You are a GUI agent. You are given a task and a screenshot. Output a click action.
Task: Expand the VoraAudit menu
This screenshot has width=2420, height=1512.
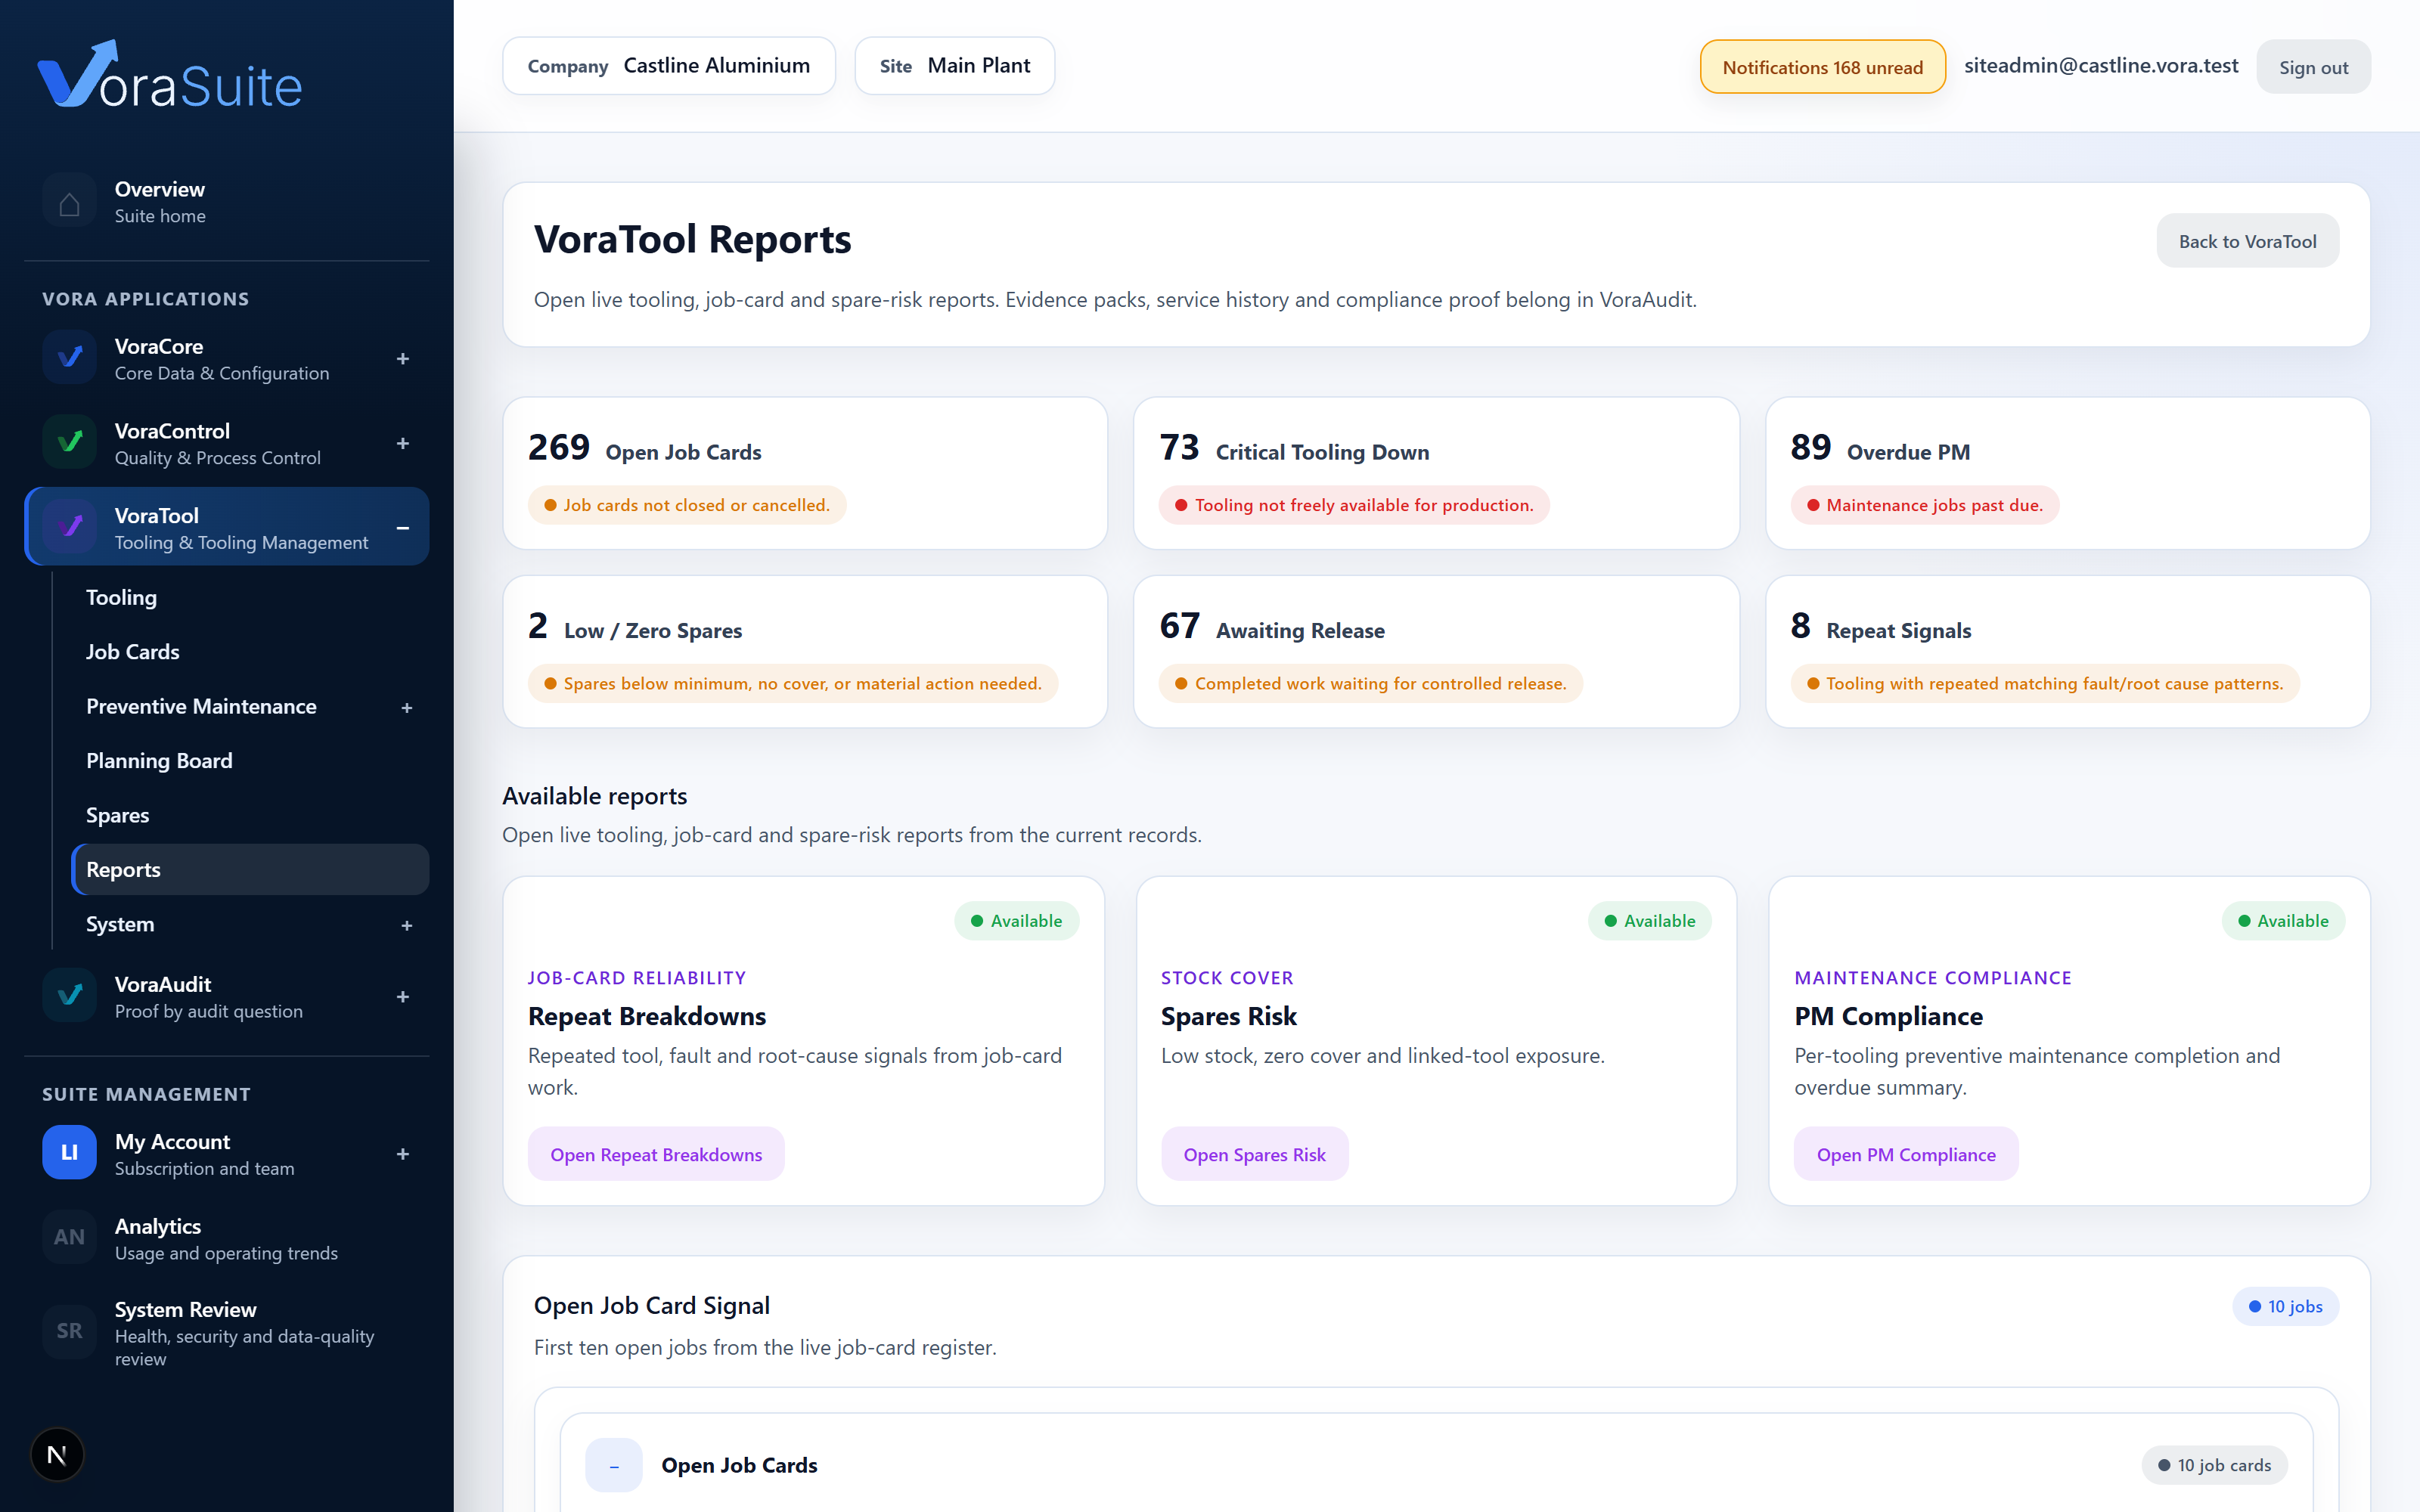click(x=403, y=996)
